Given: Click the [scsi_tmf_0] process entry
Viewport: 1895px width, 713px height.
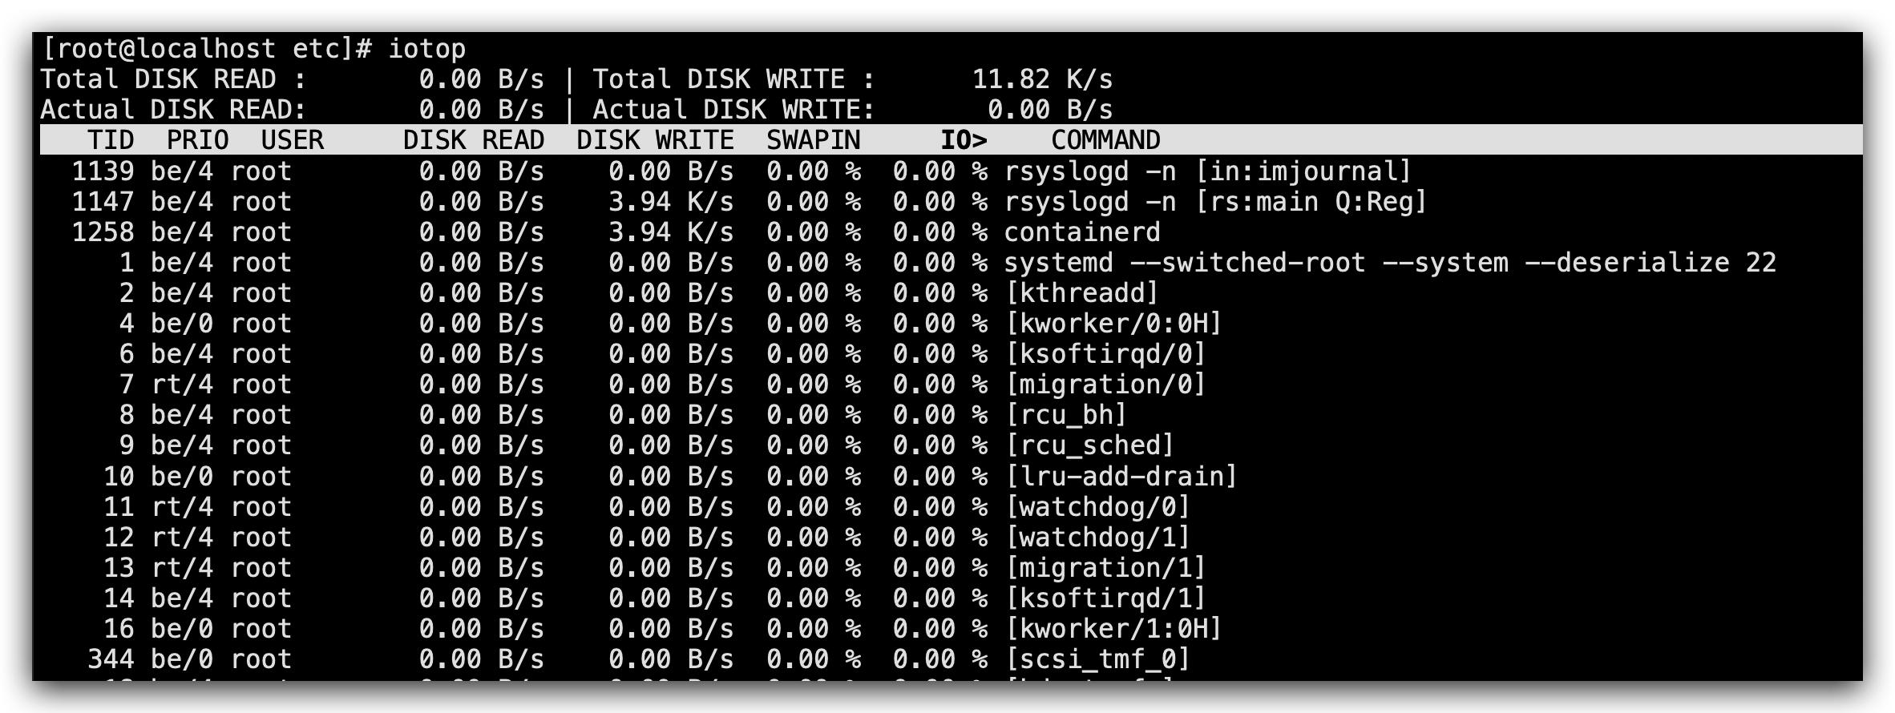Looking at the screenshot, I should coord(1097,659).
